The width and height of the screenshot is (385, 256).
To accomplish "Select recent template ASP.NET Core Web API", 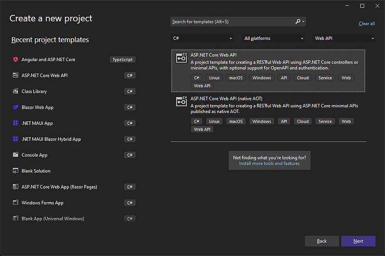I will pyautogui.click(x=74, y=75).
